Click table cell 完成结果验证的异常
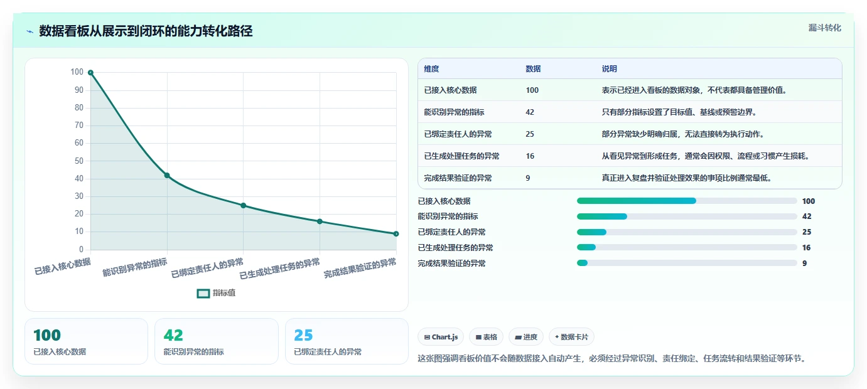Viewport: 867px width, 389px height. [x=458, y=178]
